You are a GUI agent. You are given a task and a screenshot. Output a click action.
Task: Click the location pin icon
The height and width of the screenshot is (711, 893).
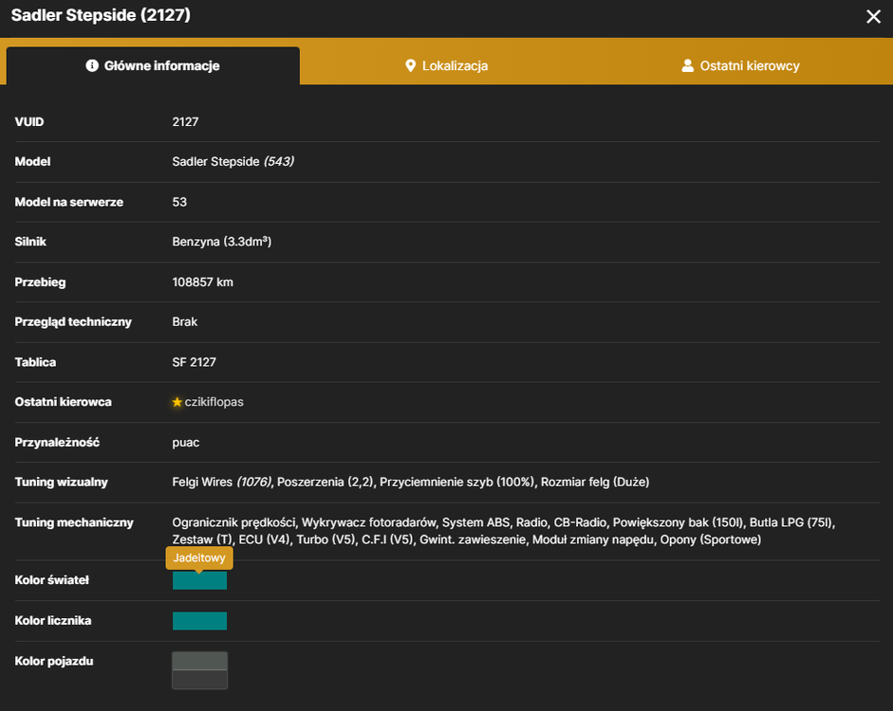pyautogui.click(x=410, y=65)
